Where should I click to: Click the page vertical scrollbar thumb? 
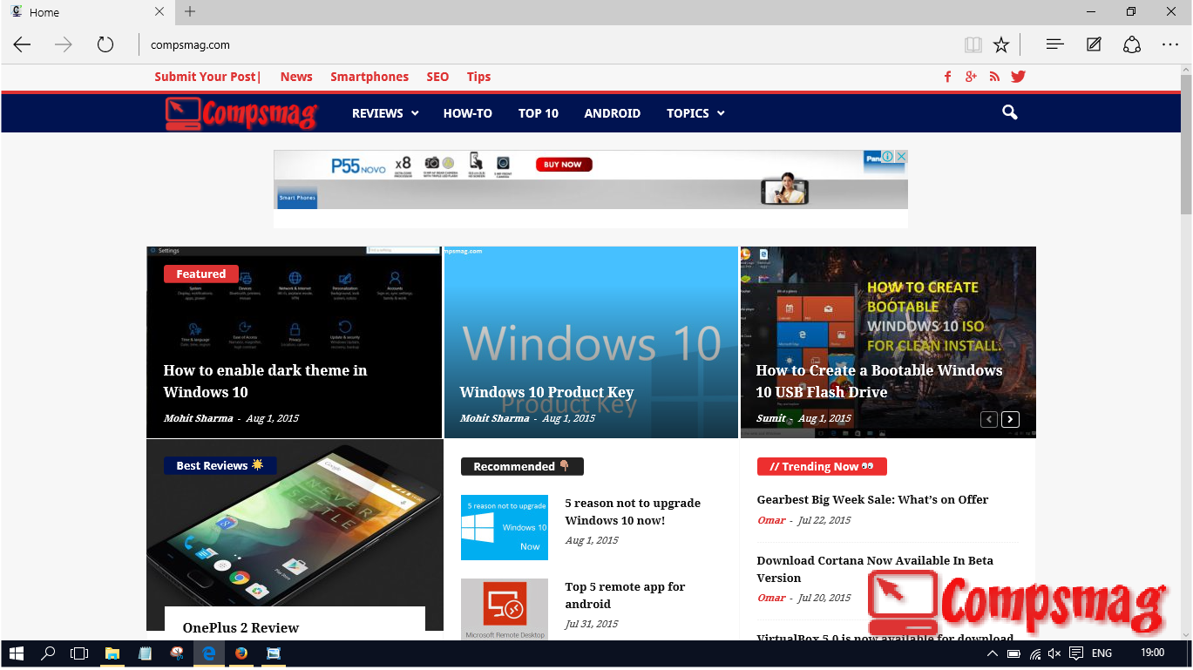(x=1186, y=144)
